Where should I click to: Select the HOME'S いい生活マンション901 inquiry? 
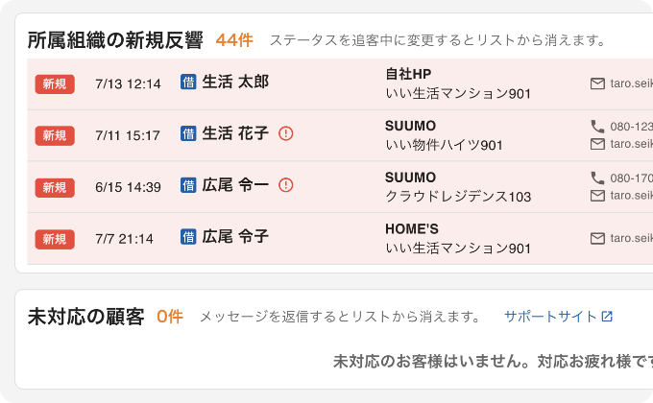[x=458, y=239]
